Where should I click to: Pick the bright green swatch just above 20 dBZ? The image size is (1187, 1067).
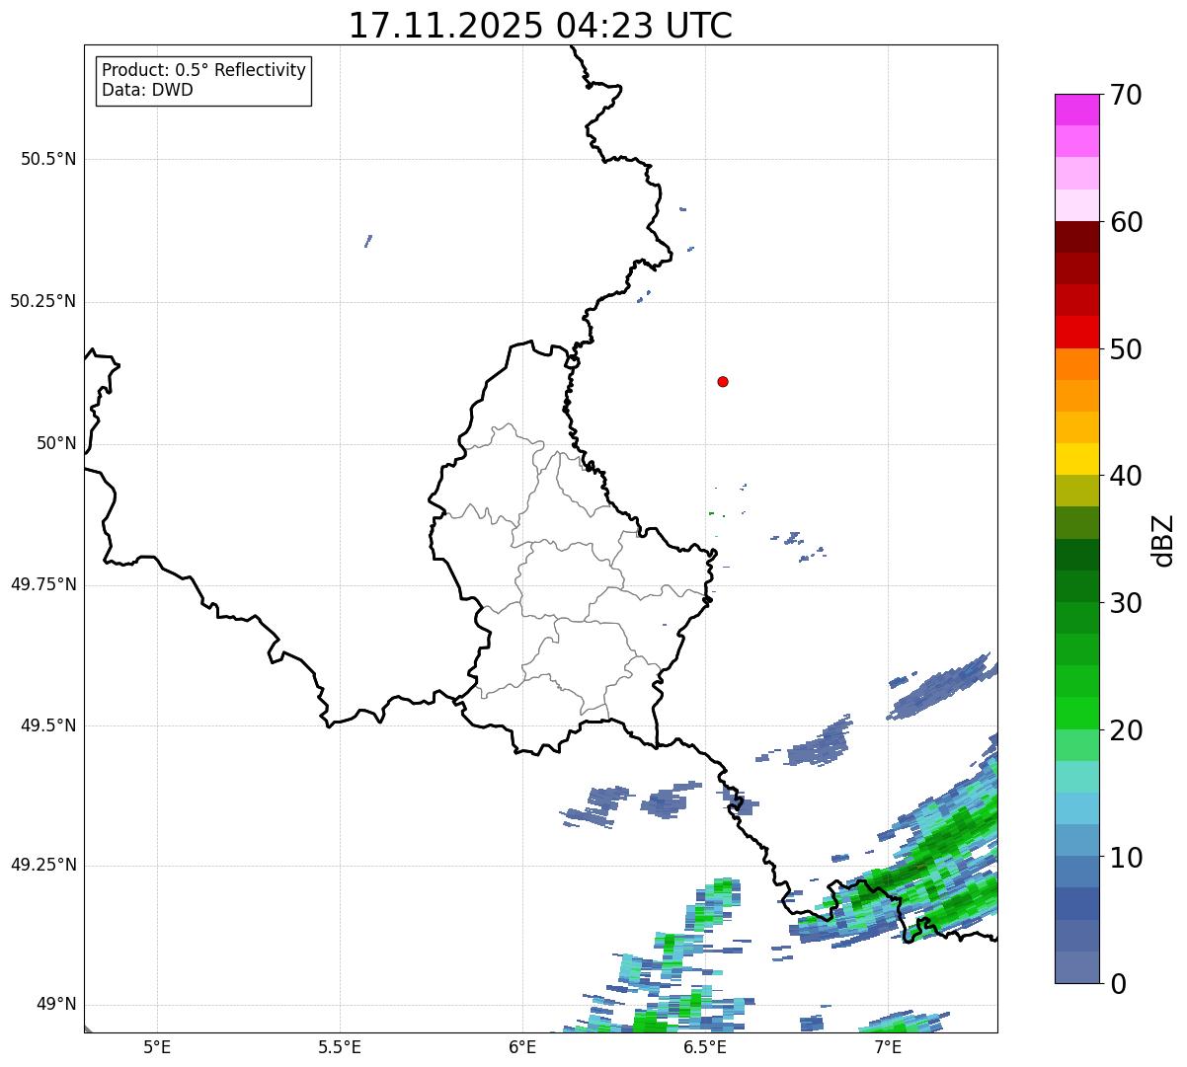click(1077, 714)
